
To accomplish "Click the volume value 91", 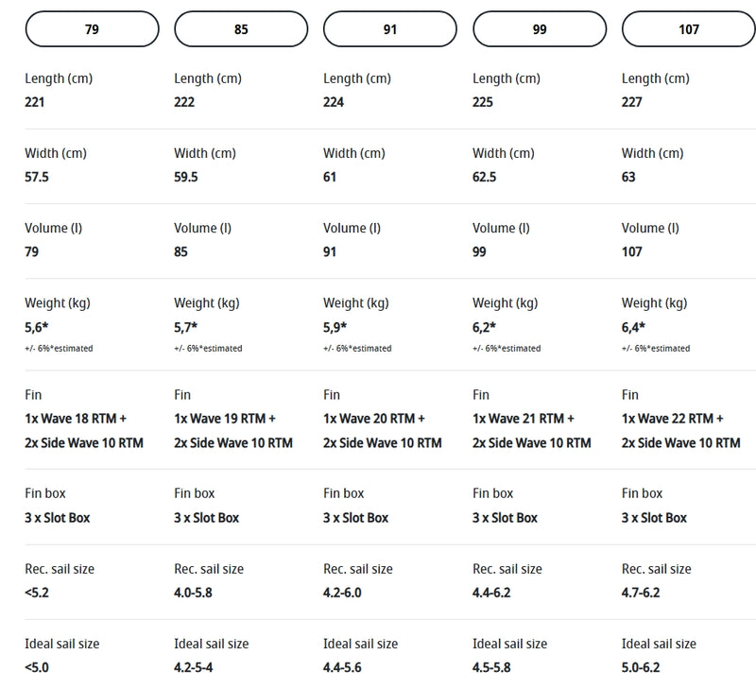I will click(331, 251).
